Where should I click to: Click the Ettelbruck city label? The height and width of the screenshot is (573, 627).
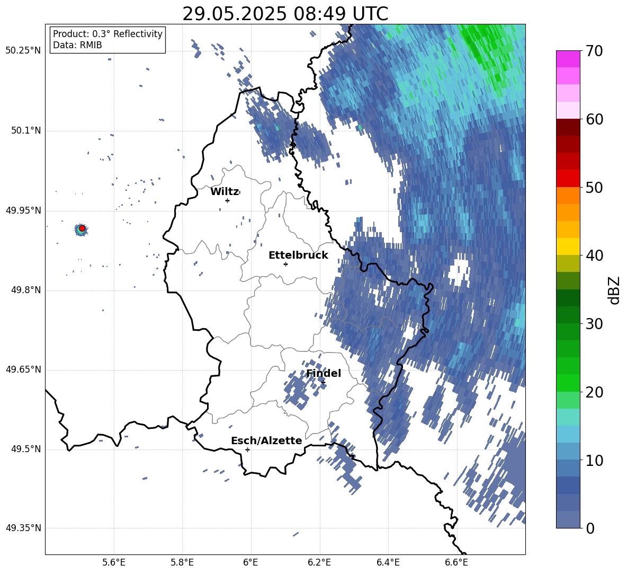coord(298,255)
